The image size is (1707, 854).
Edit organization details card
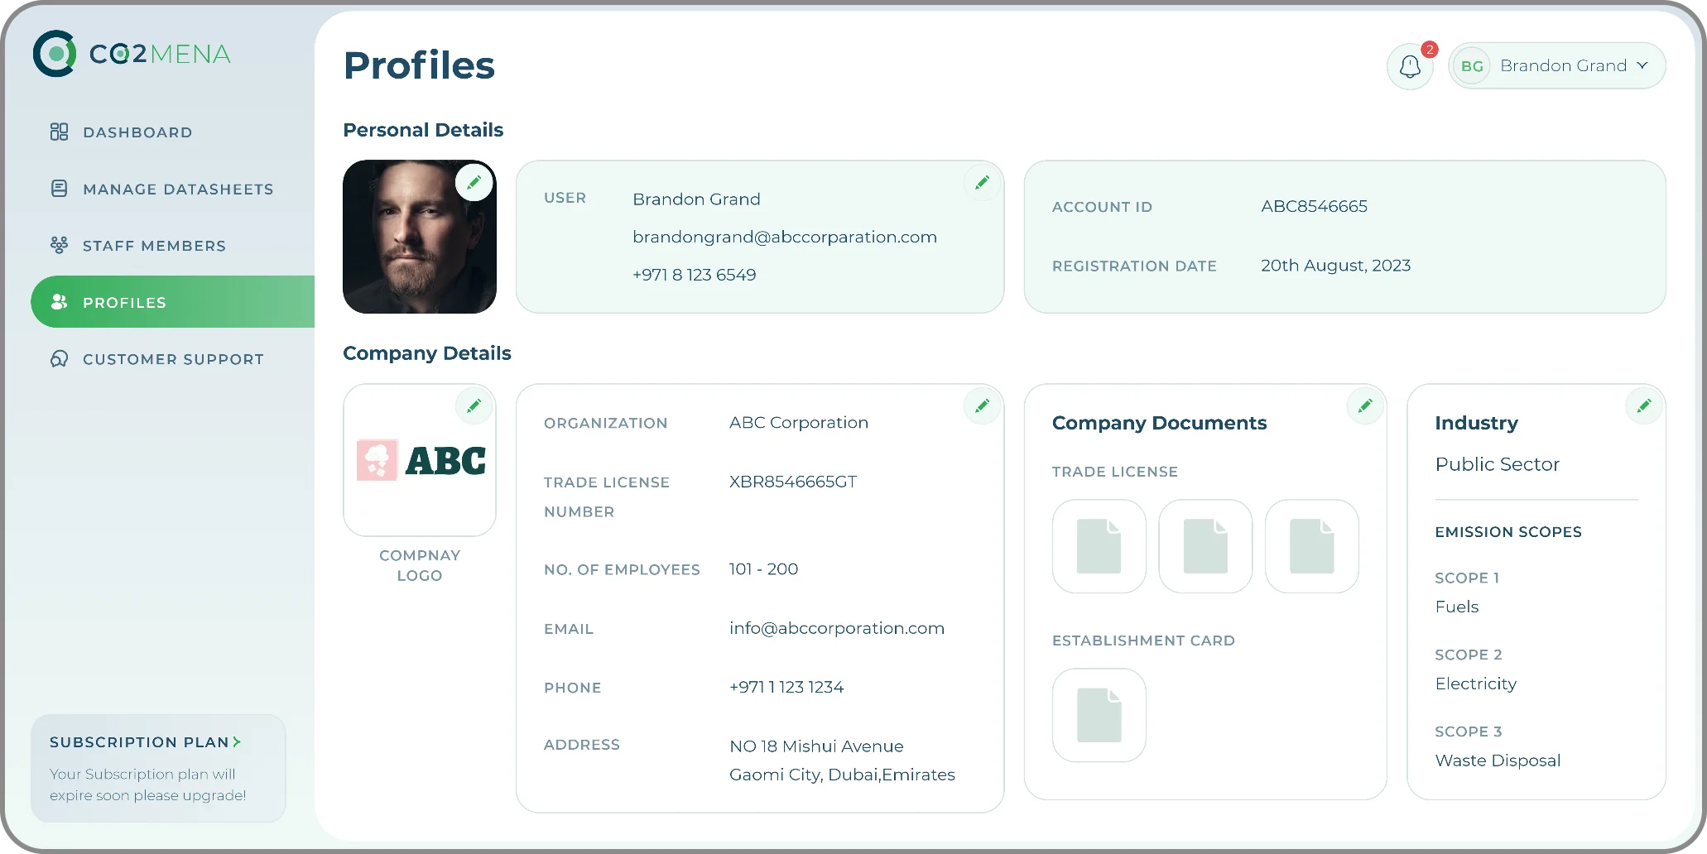[982, 406]
